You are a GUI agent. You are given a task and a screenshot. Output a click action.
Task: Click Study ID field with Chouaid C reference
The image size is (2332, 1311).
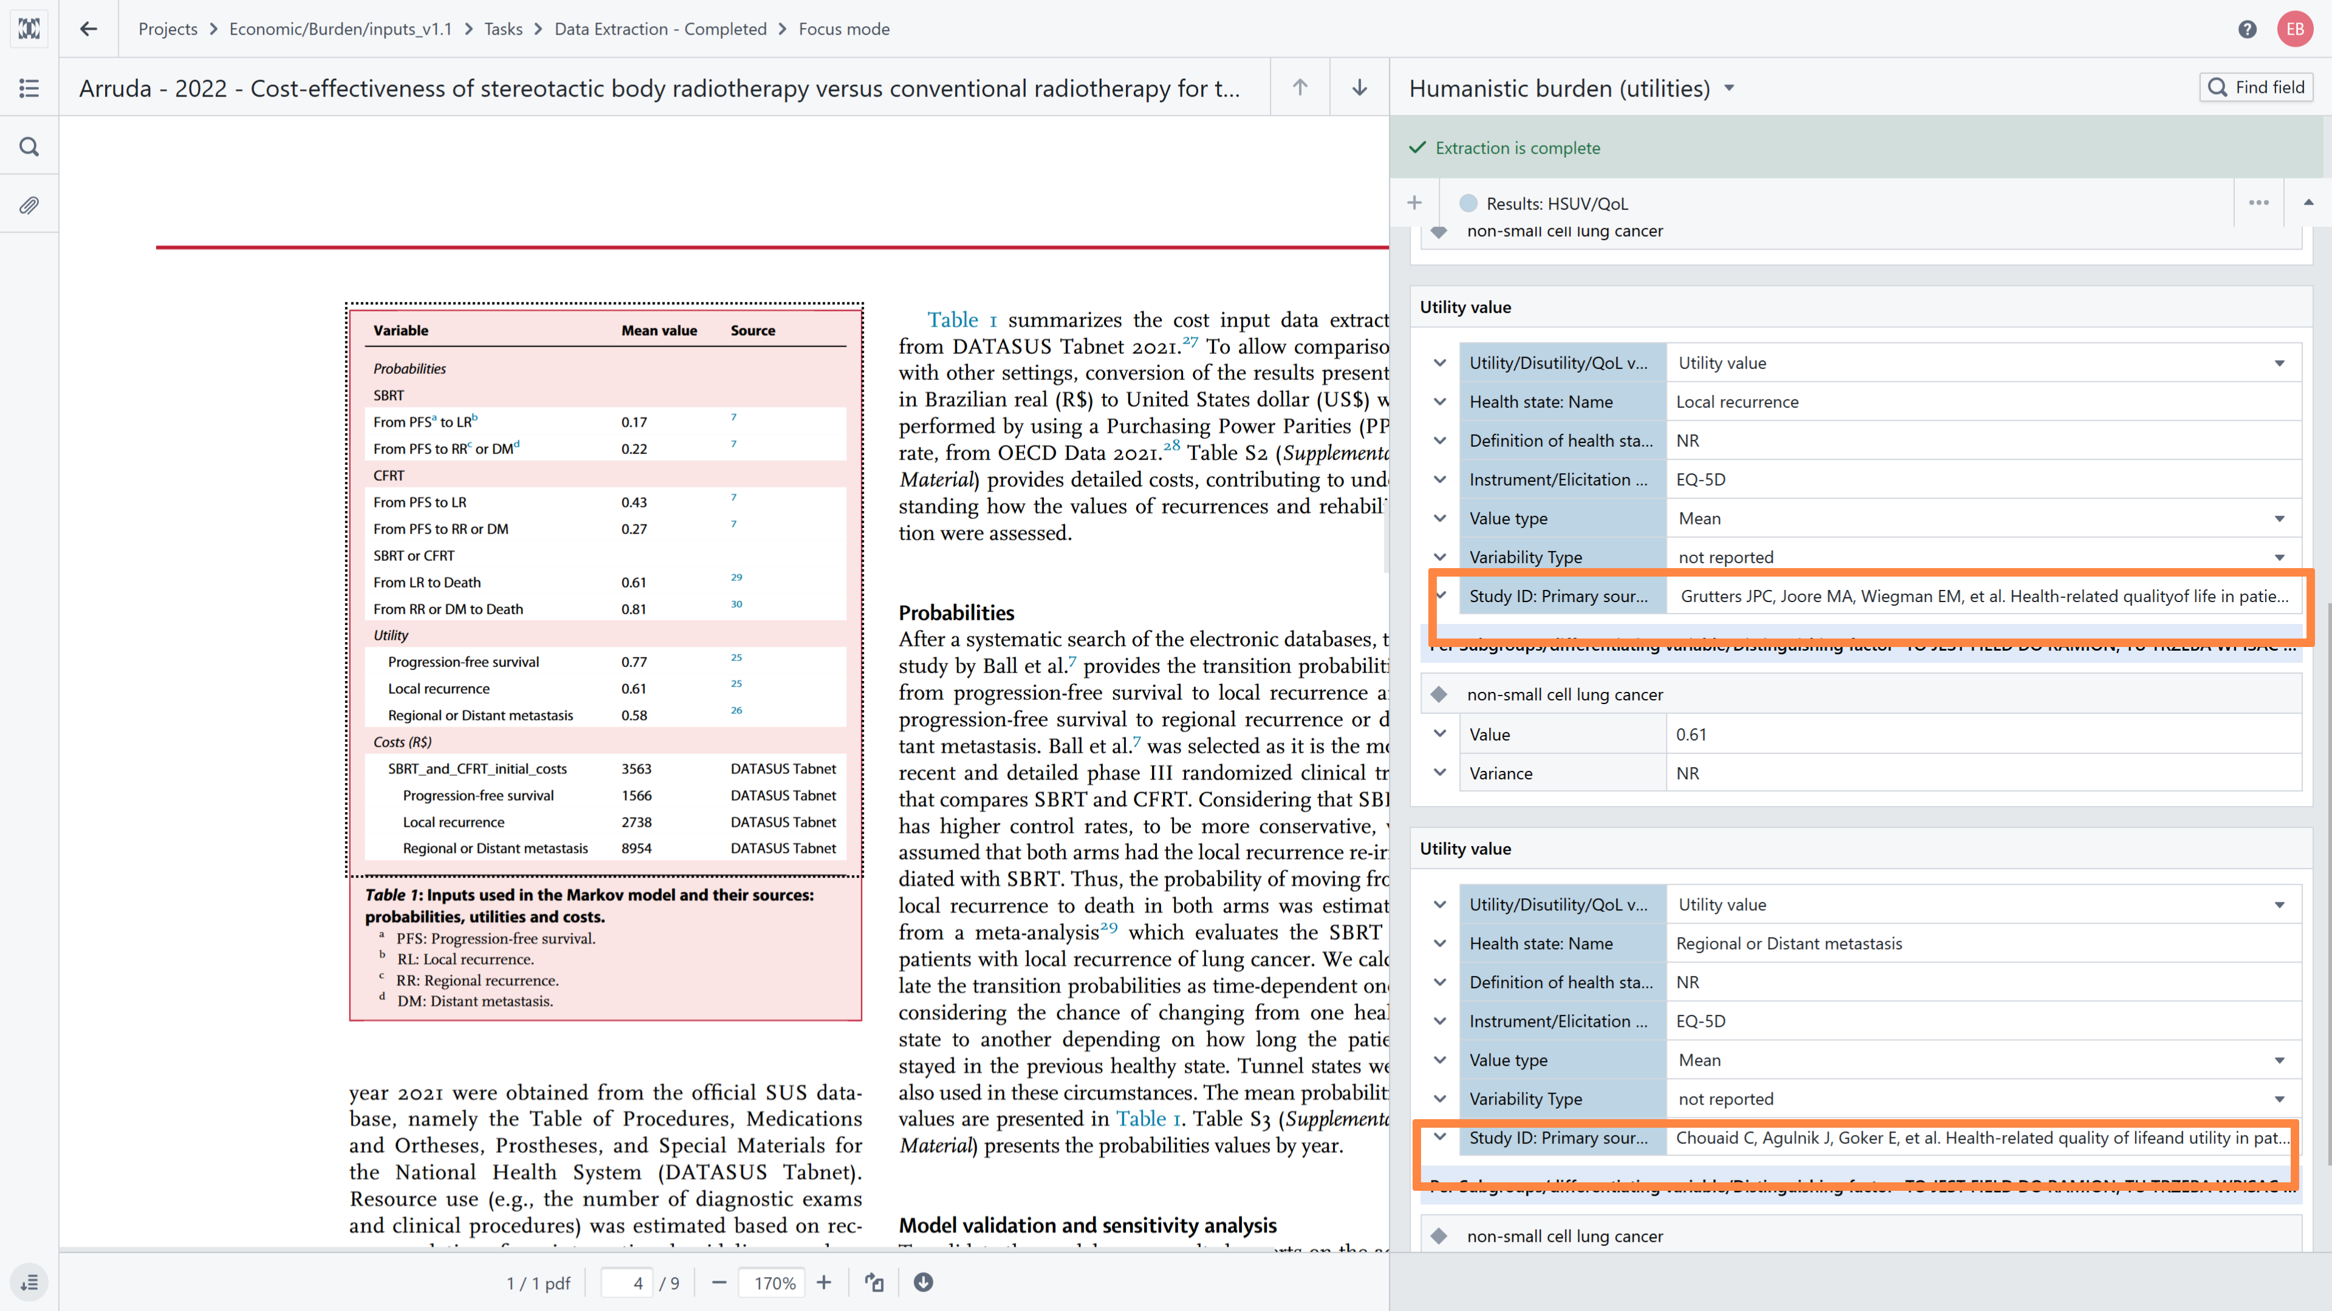click(x=1985, y=1138)
